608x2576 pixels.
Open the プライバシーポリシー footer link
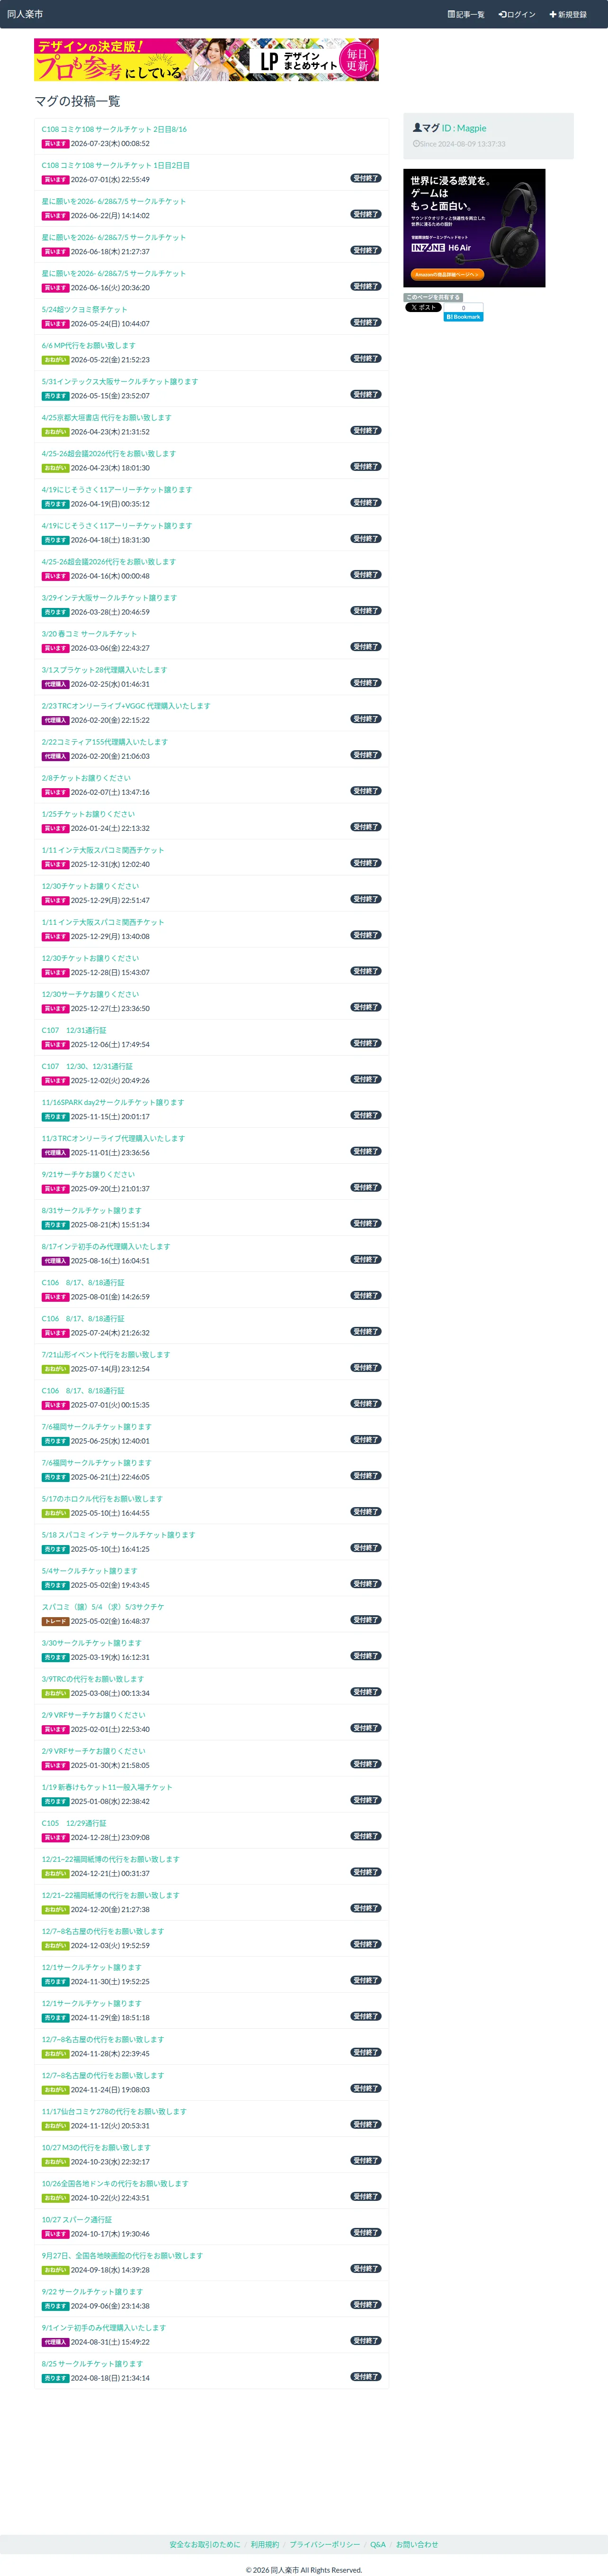pos(324,2544)
